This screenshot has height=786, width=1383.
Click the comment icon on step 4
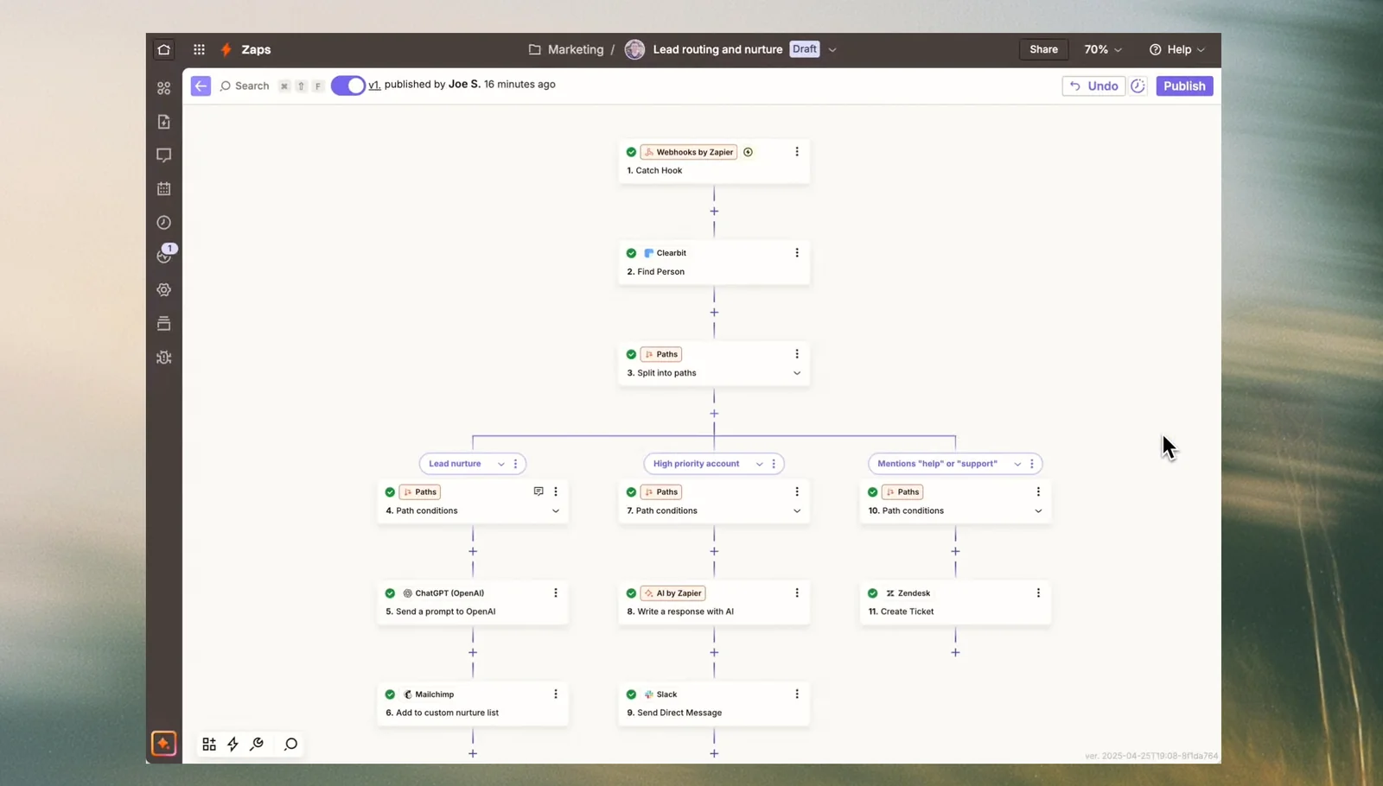click(539, 491)
